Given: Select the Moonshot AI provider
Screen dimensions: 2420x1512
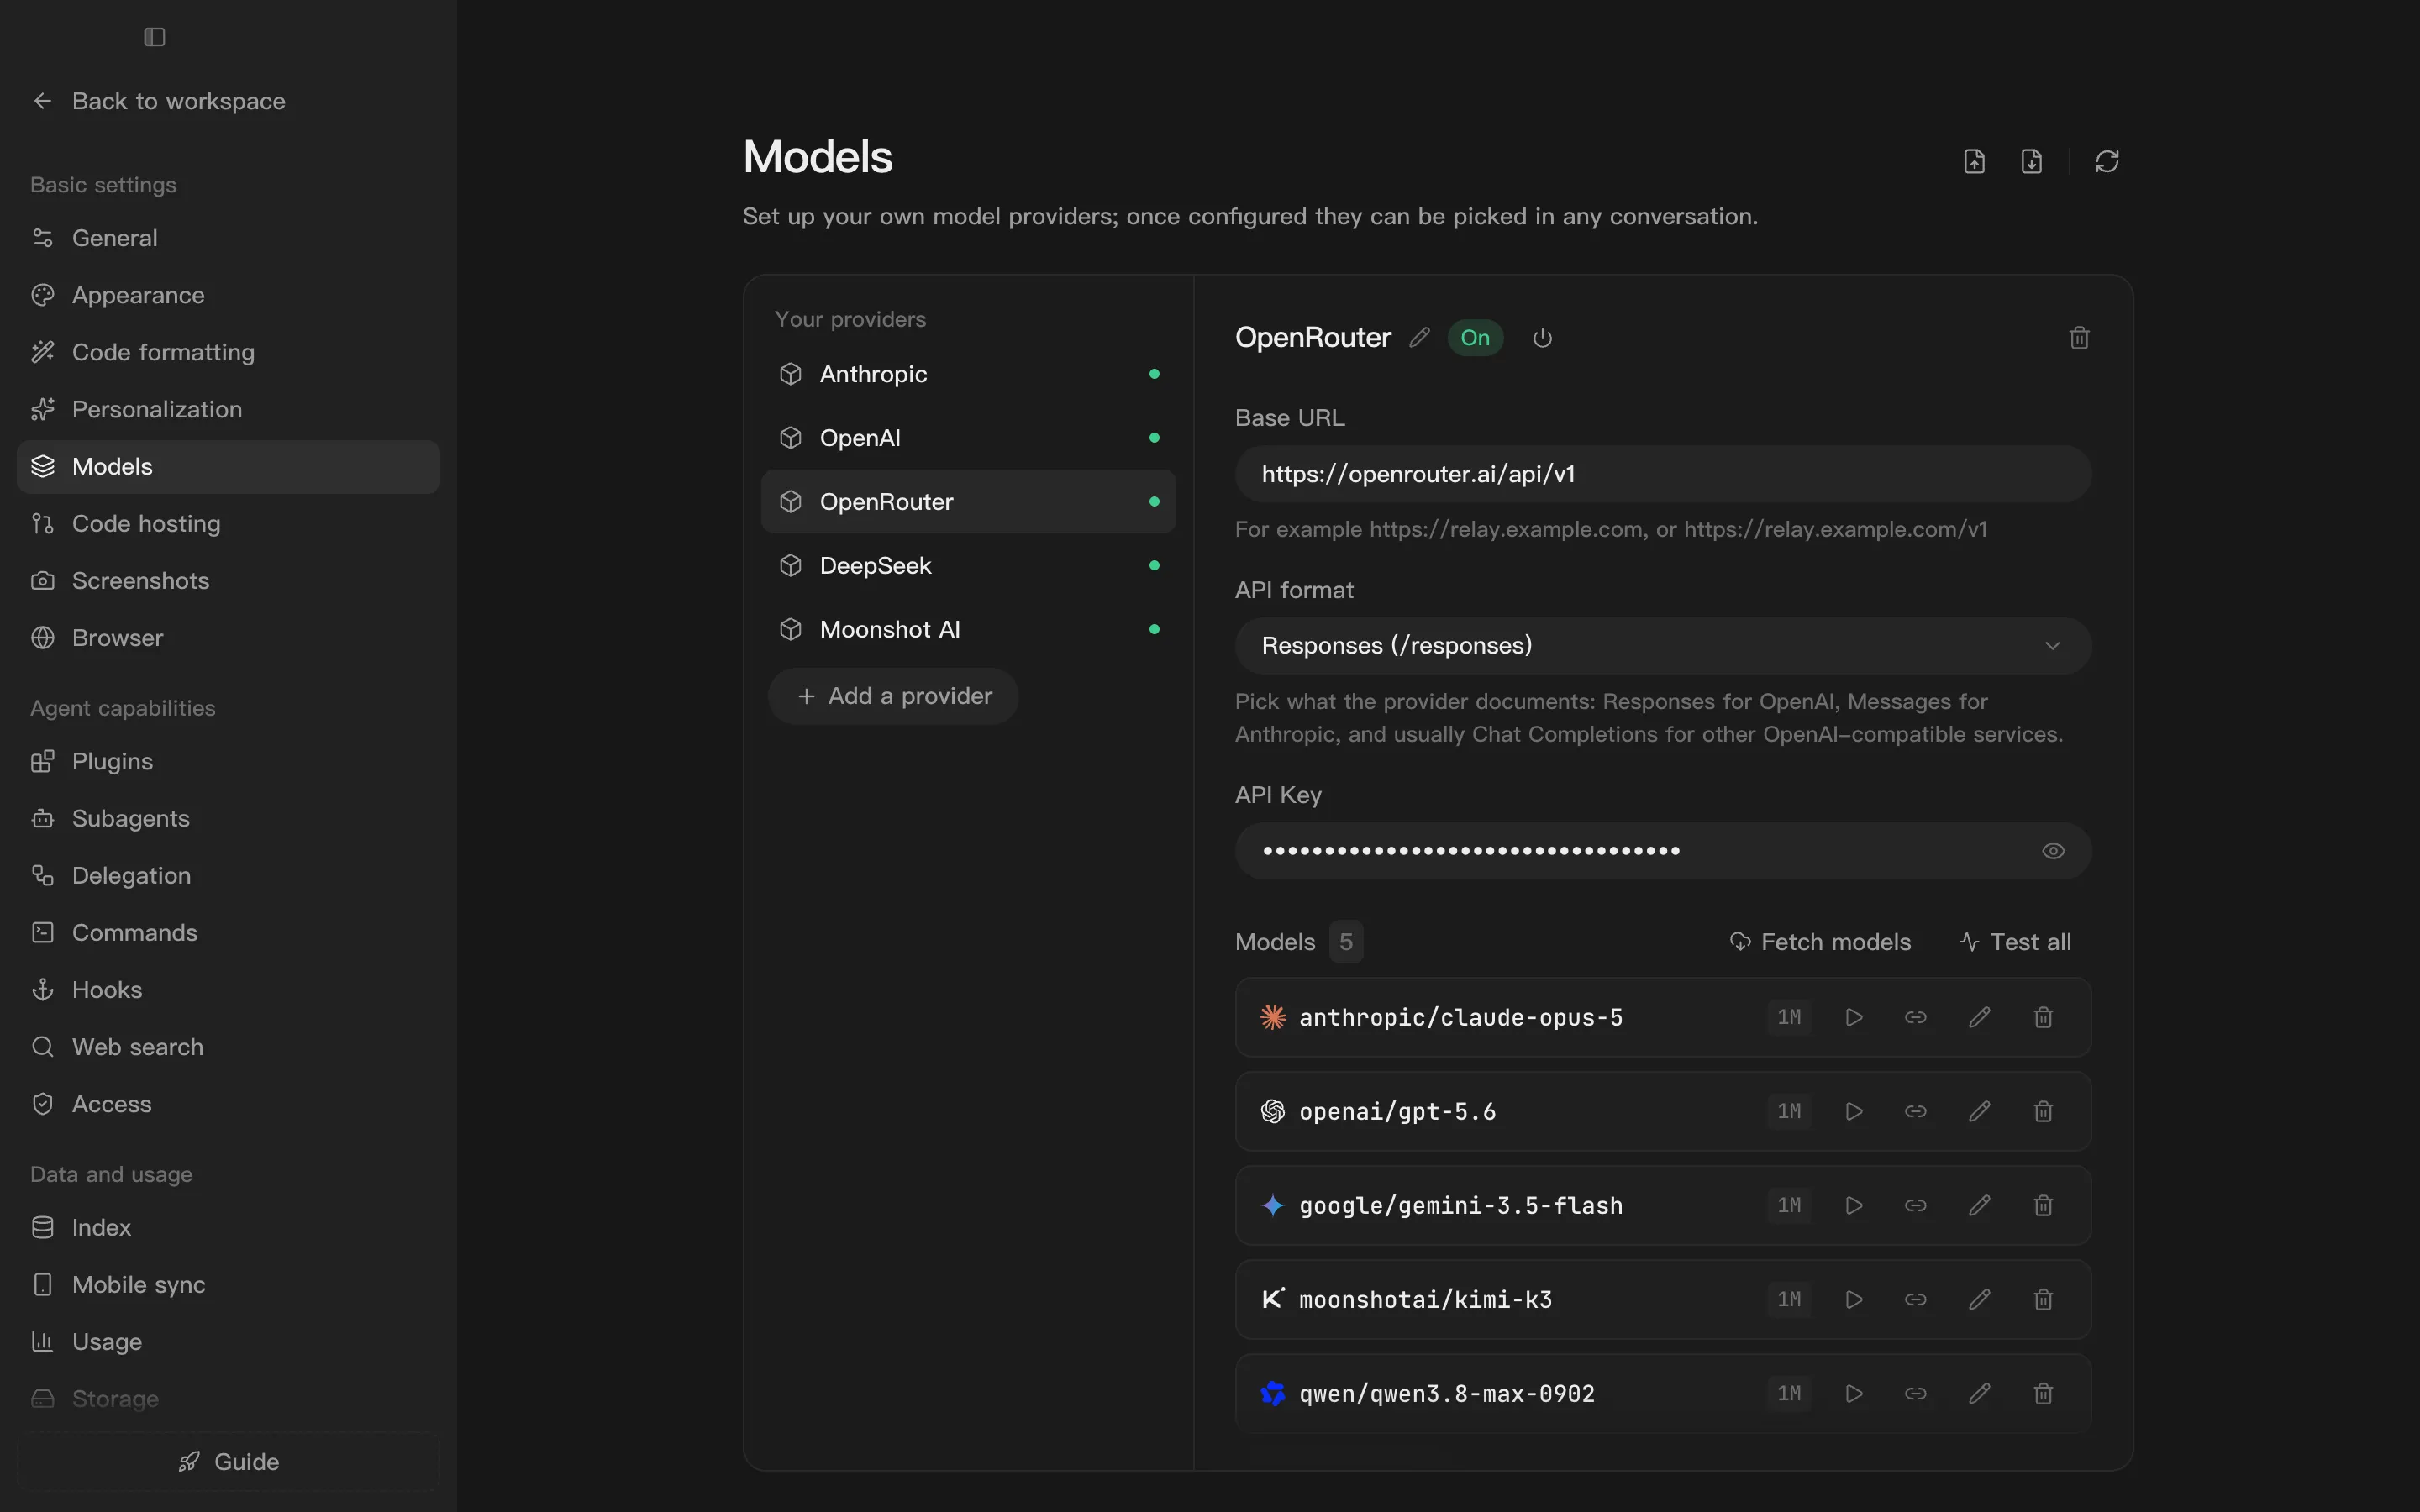Looking at the screenshot, I should 968,630.
